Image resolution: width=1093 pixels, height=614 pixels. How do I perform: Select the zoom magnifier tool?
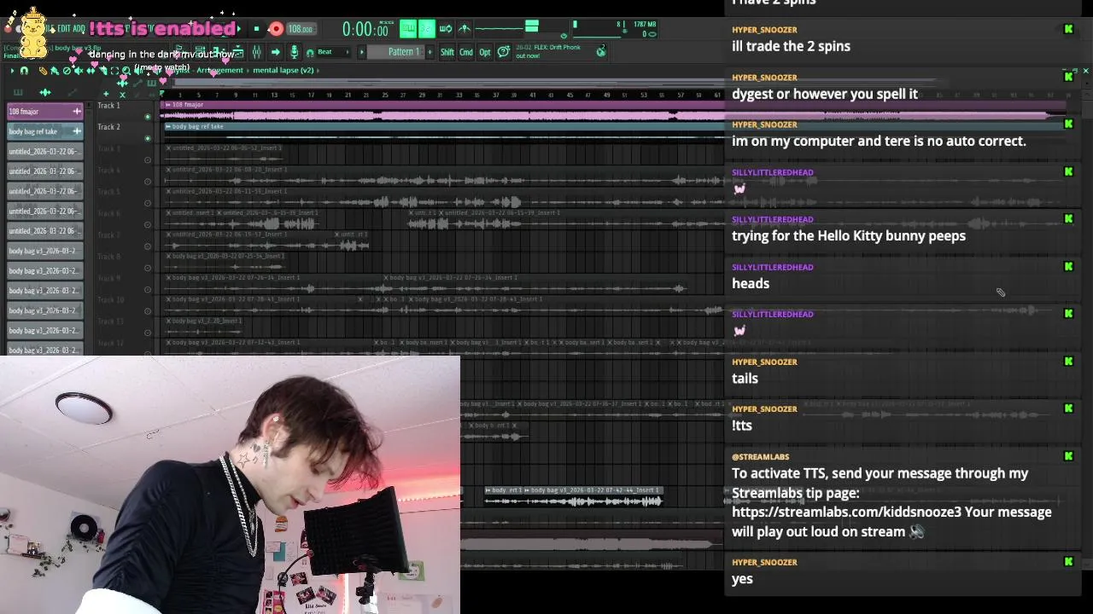[x=126, y=71]
